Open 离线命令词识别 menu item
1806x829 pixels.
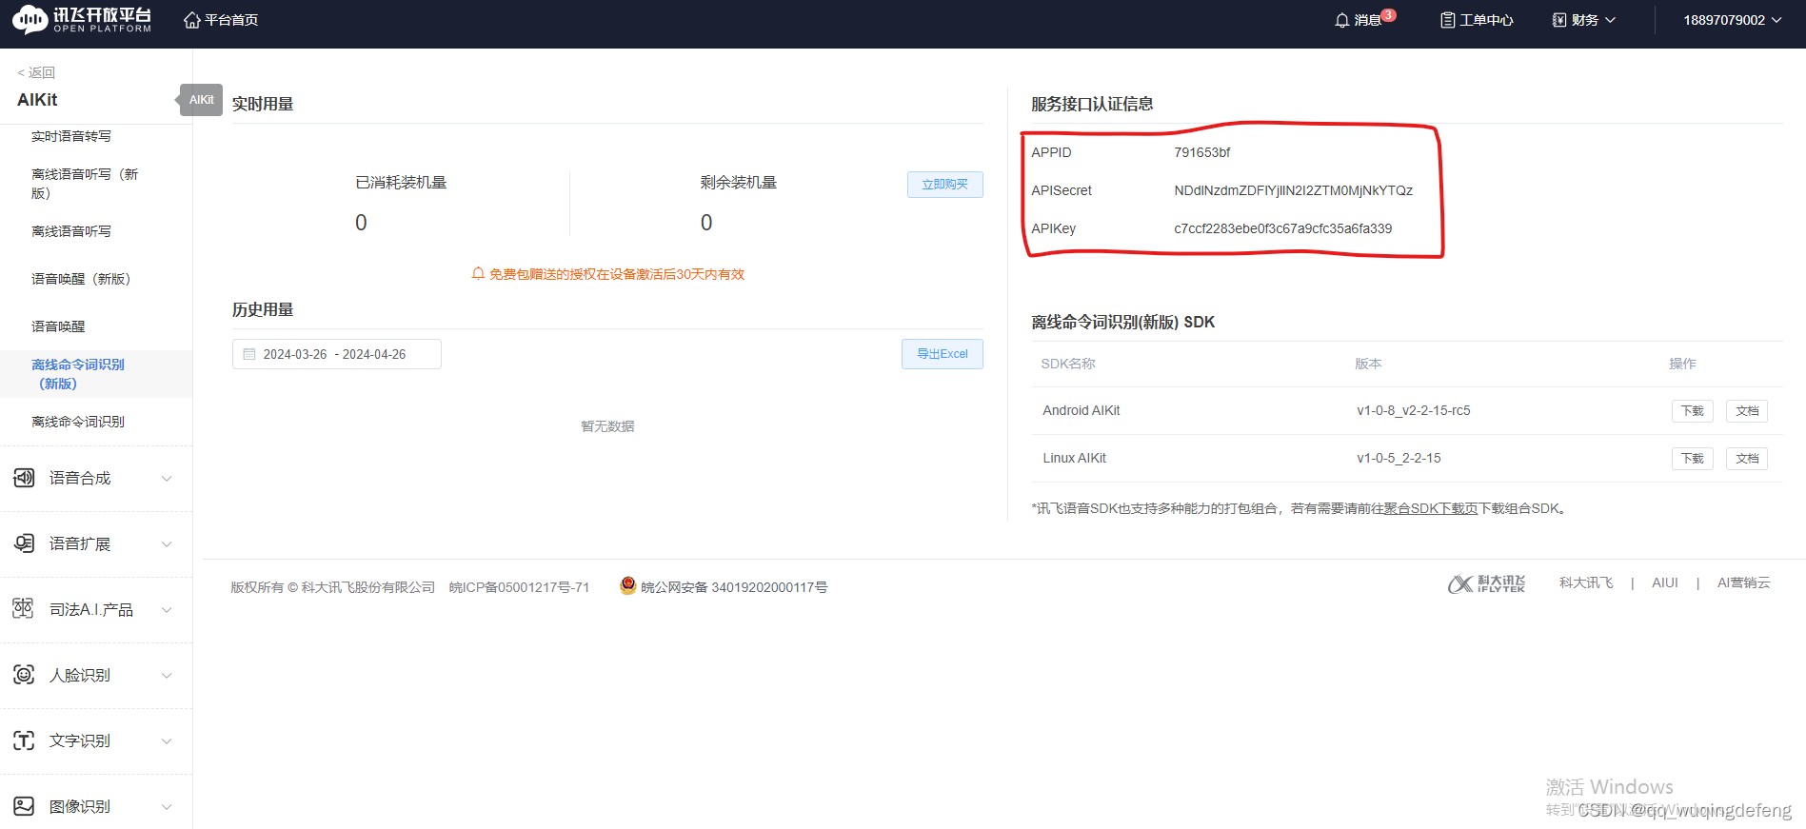78,422
